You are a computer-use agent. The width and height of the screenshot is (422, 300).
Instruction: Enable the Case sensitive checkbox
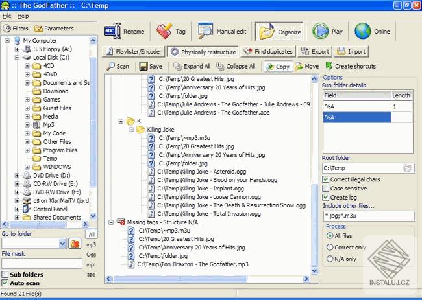(326, 189)
